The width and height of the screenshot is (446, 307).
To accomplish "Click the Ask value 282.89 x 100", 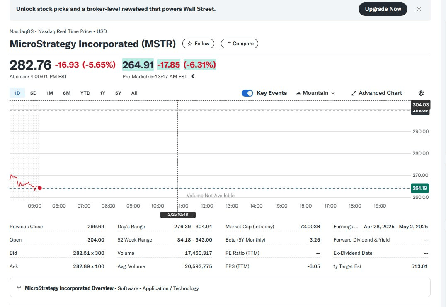I will tap(88, 266).
